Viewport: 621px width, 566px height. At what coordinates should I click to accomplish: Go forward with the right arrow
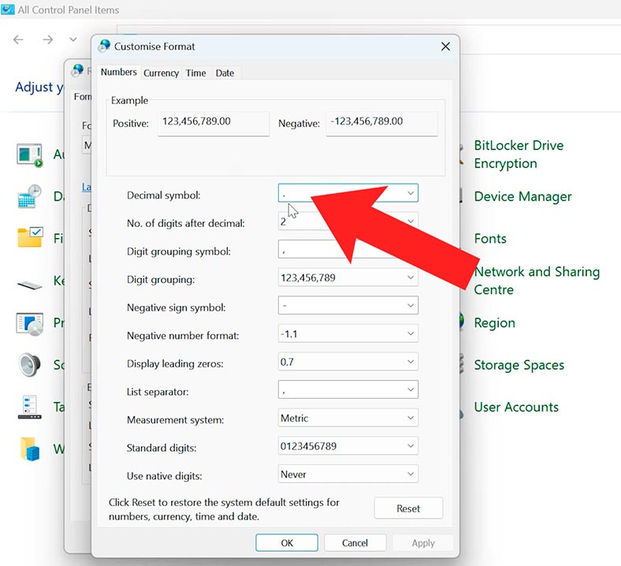[x=47, y=39]
